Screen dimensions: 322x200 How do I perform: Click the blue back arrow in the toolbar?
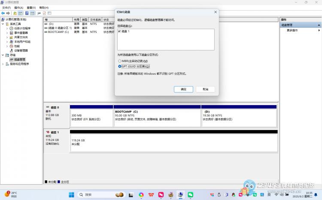point(3,13)
